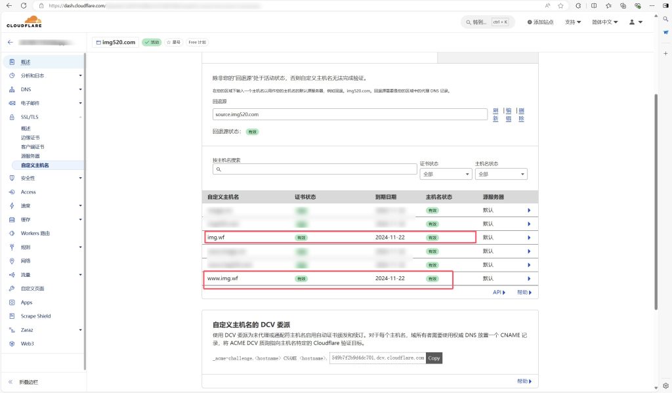Screen dimensions: 672x393
Task: Open the 概述 overview icon in sidebar
Action: tap(12, 62)
